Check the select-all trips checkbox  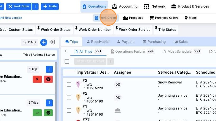[x=67, y=61]
